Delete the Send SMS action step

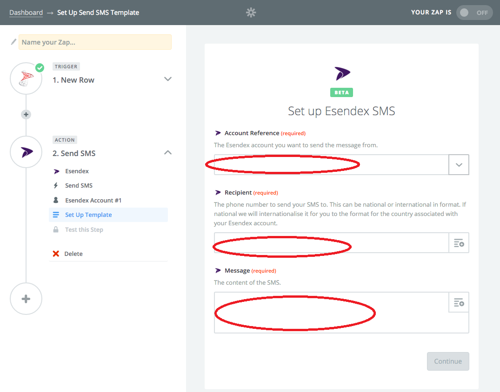pyautogui.click(x=73, y=254)
